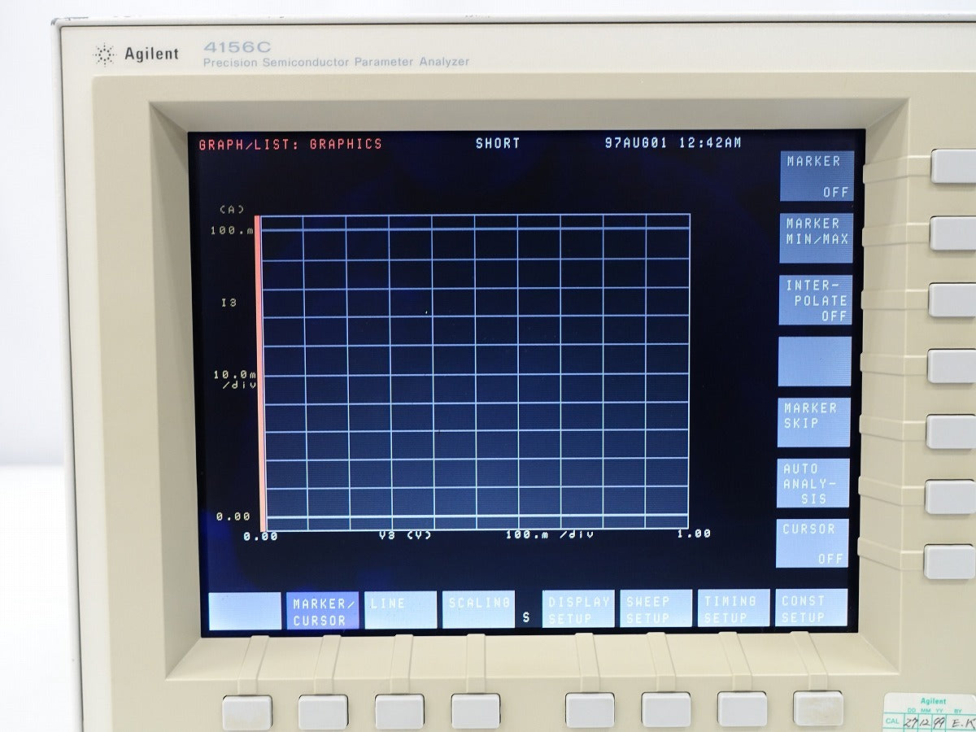Push the physical key below TIMING SETUP

click(x=742, y=708)
